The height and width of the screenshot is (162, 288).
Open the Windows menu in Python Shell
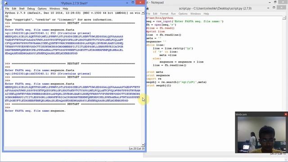tap(54, 9)
